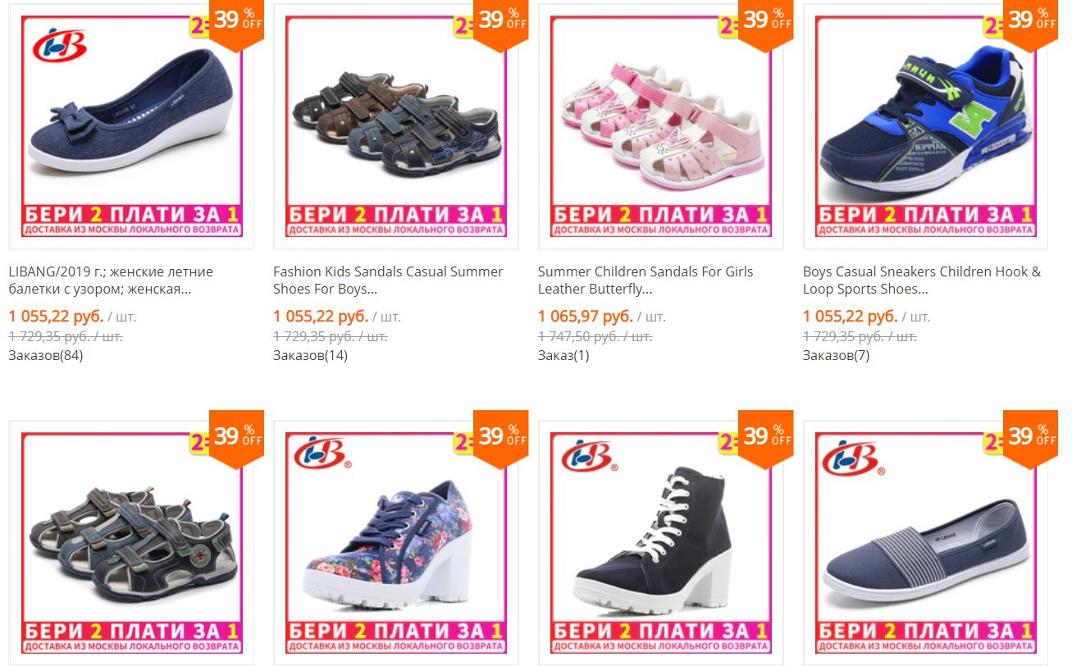Screen dimensions: 1072x666
Task: Click the 1 065,97 руб. price
Action: tap(585, 317)
